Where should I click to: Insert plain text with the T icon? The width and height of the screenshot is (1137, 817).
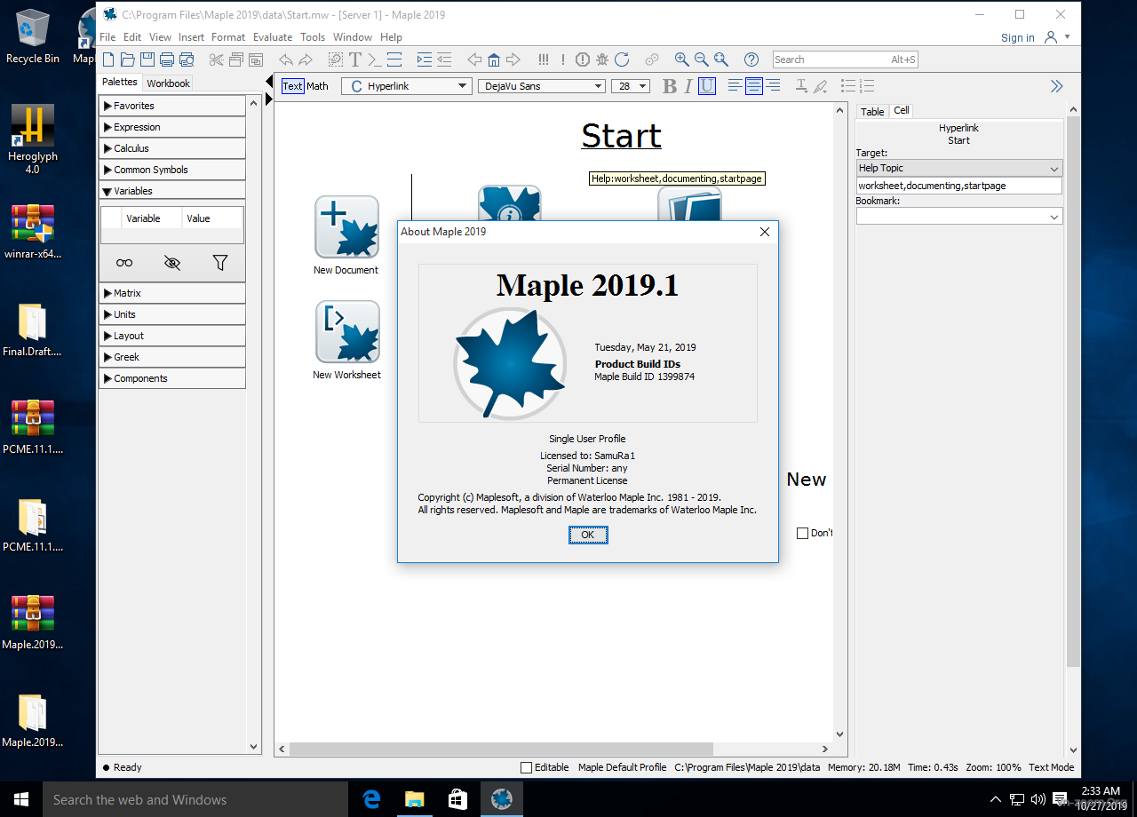[355, 59]
